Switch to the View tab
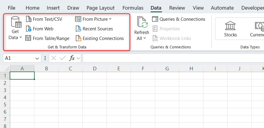 [x=198, y=8]
